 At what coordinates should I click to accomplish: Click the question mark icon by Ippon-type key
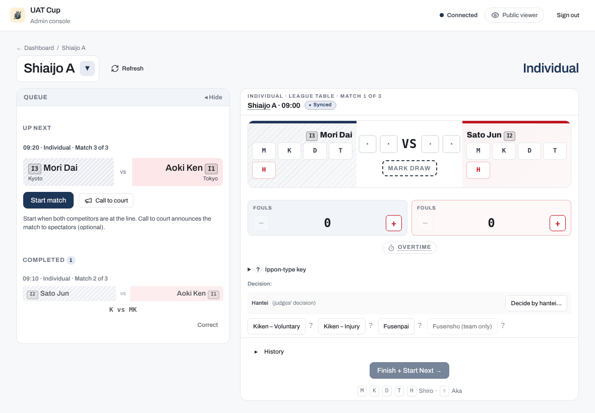[258, 269]
